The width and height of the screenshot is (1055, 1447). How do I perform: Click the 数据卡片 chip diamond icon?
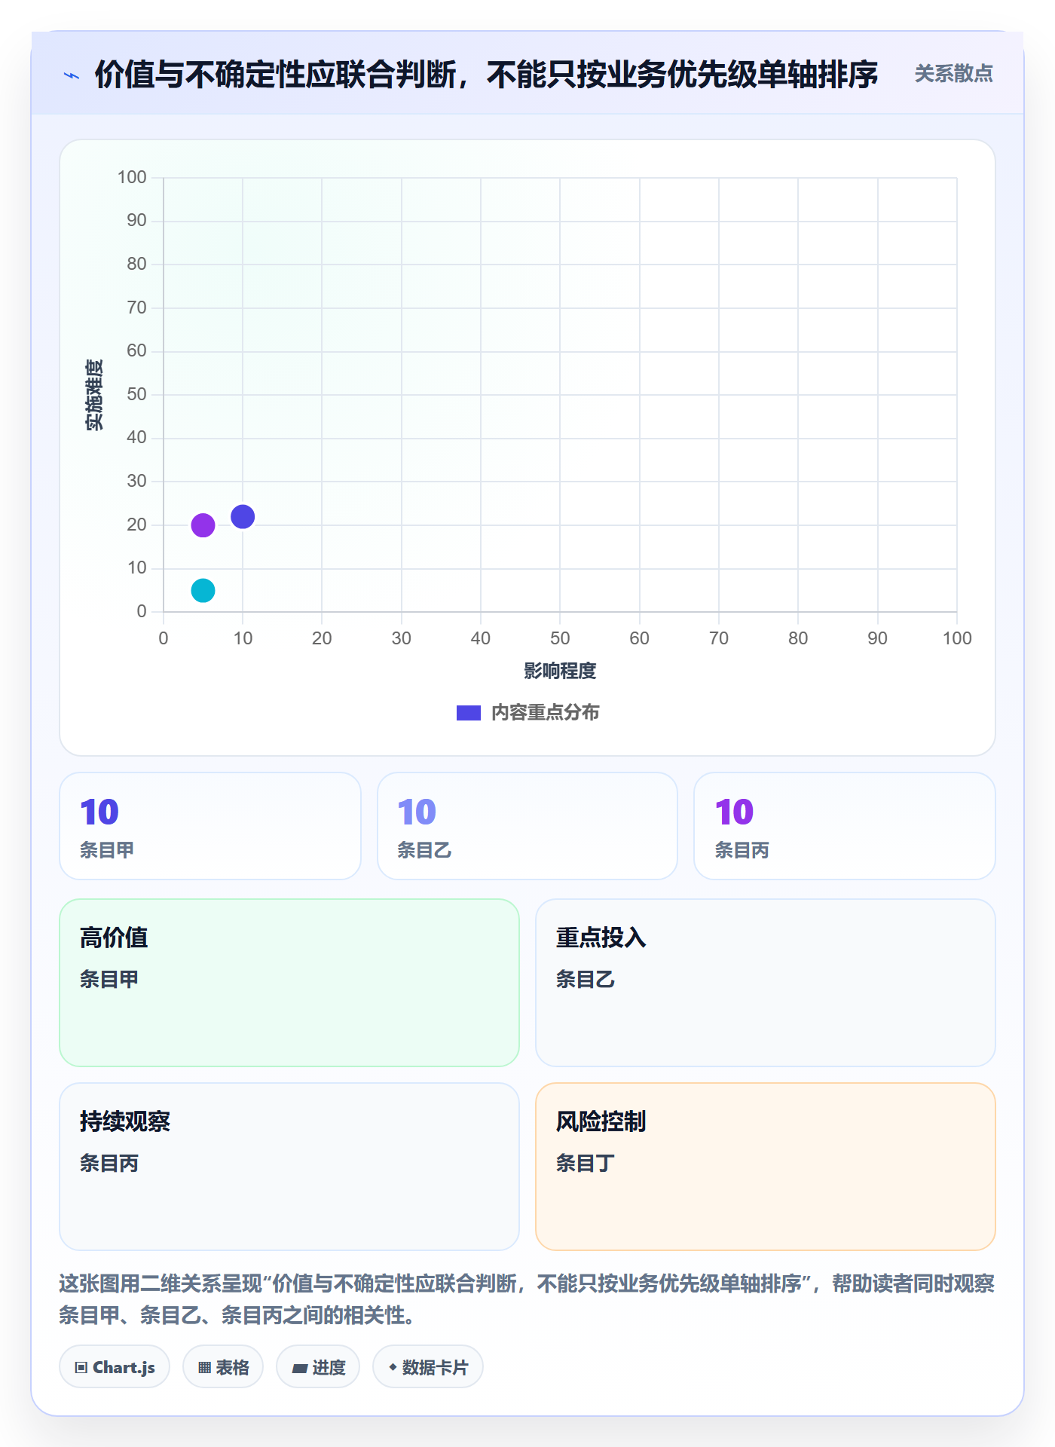pos(393,1367)
